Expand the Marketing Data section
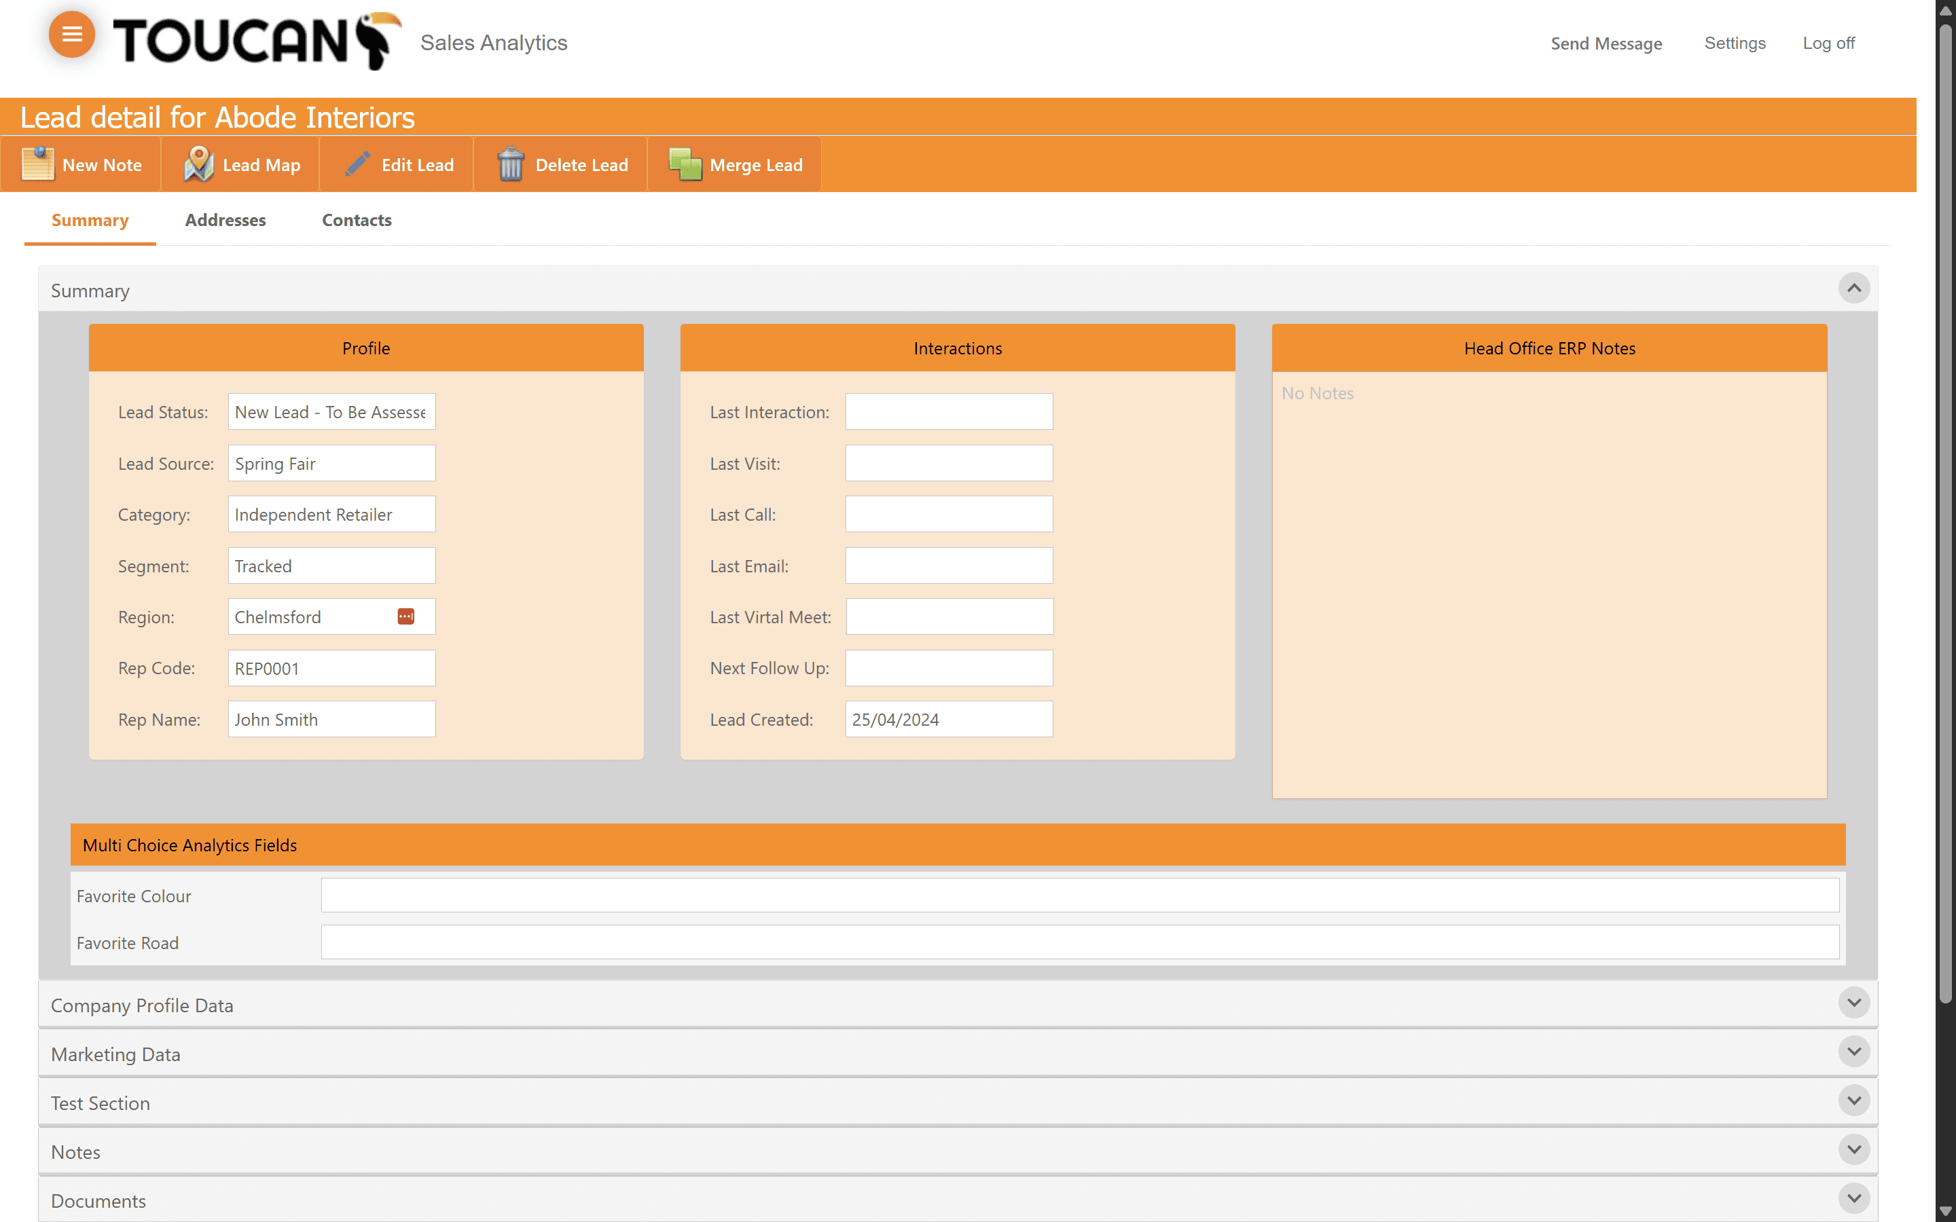Screen dimensions: 1956x1222 (x=1854, y=1052)
